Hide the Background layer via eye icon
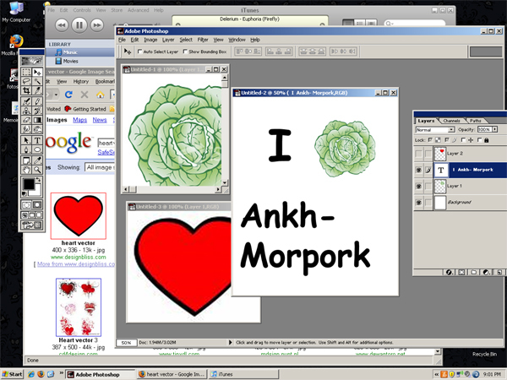 [420, 203]
